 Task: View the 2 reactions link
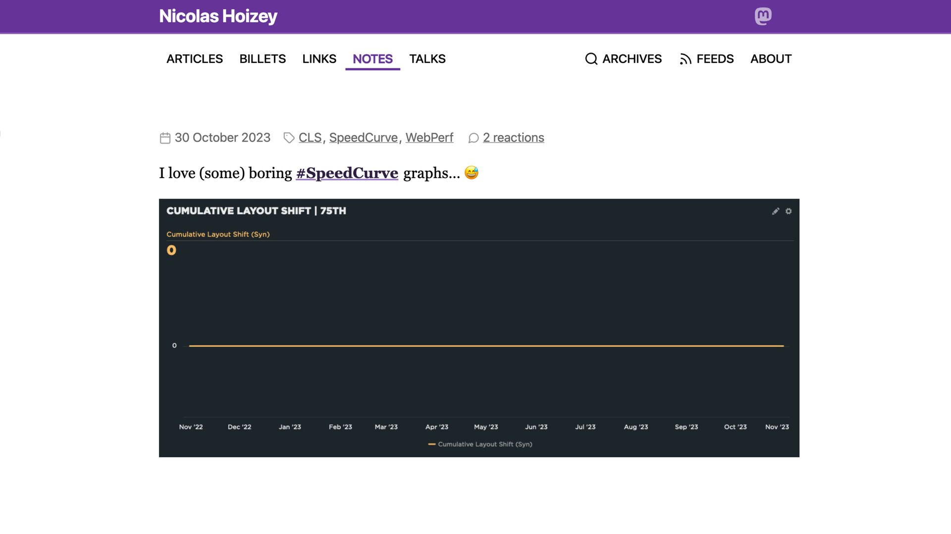coord(514,138)
